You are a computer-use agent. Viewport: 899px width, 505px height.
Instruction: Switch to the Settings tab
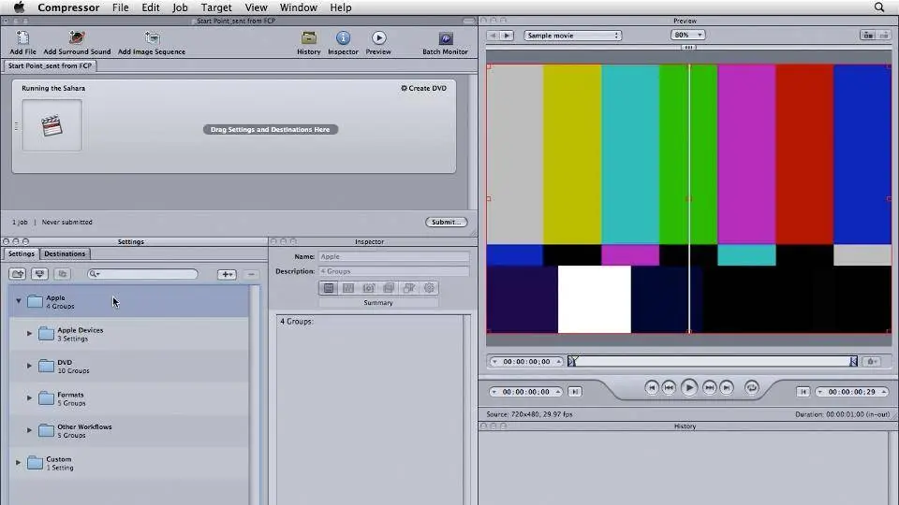pyautogui.click(x=22, y=253)
